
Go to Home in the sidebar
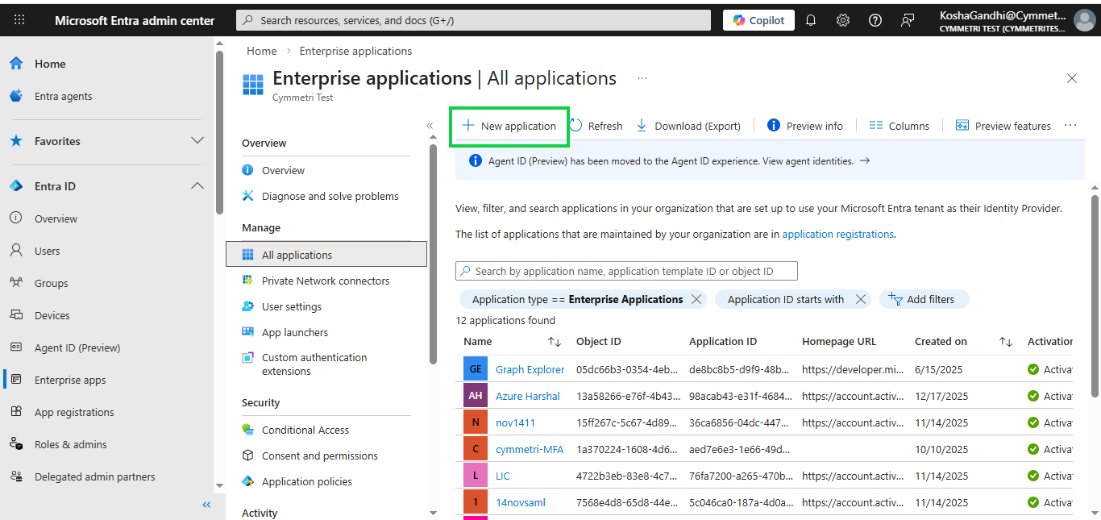coord(50,64)
